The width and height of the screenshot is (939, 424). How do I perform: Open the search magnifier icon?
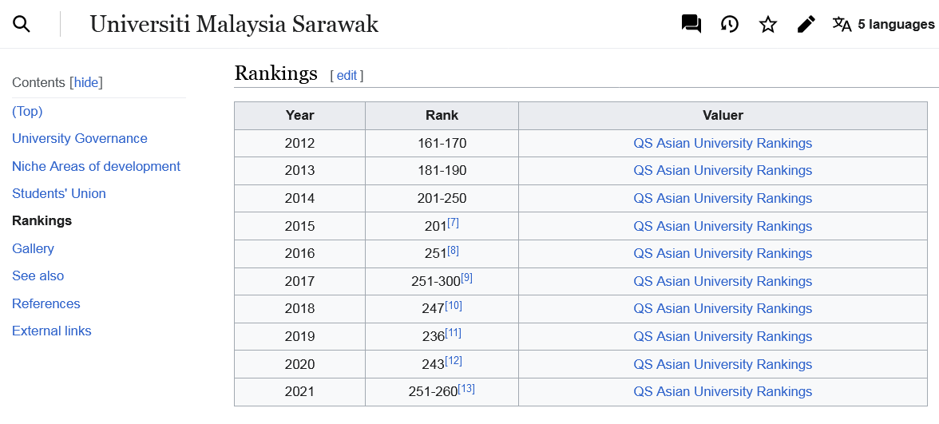[22, 24]
